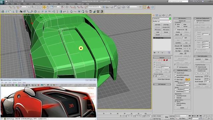Image resolution: width=213 pixels, height=120 pixels.
Task: Open the Motion command panel tab
Action: coord(163,15)
